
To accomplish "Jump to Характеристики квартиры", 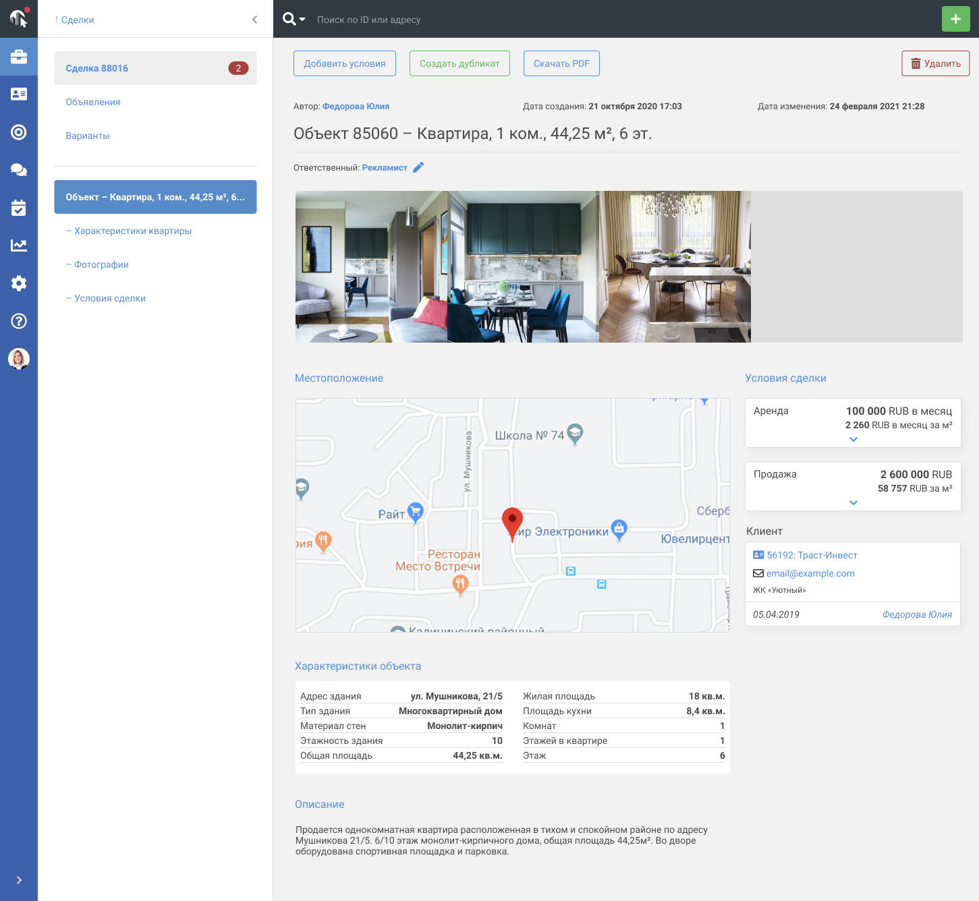I will point(129,231).
